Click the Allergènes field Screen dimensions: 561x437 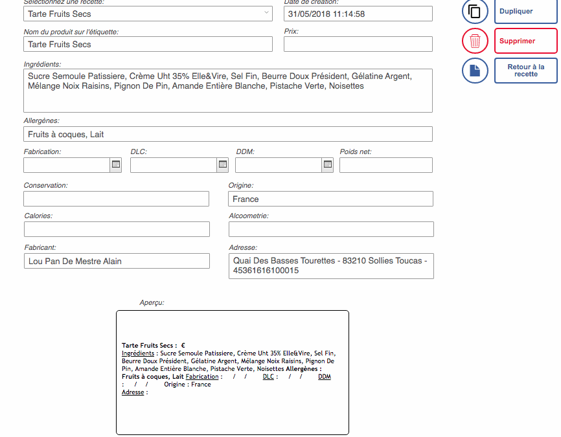coord(228,134)
